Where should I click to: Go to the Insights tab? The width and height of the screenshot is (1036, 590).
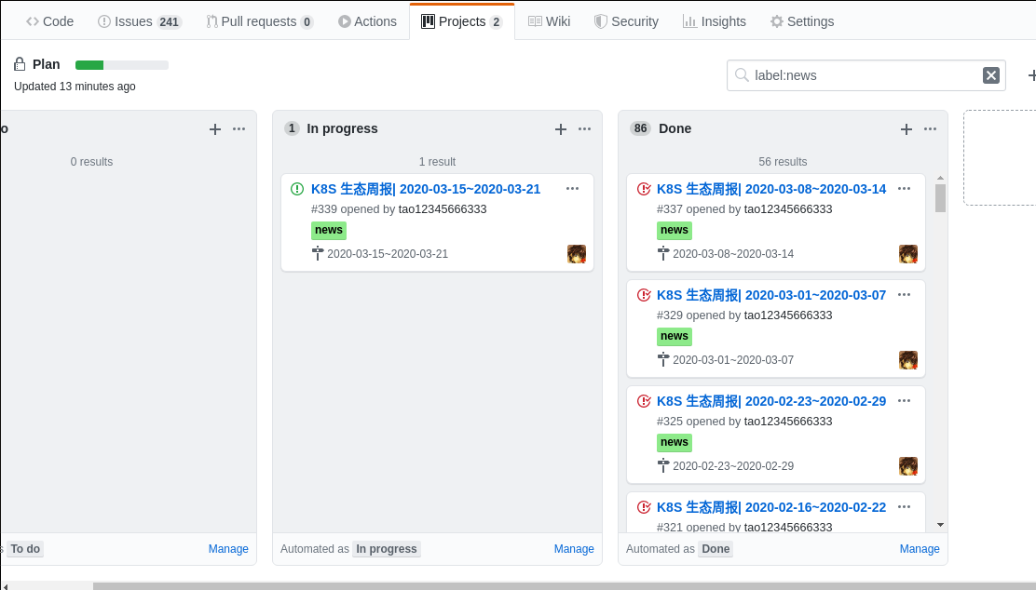click(x=715, y=21)
